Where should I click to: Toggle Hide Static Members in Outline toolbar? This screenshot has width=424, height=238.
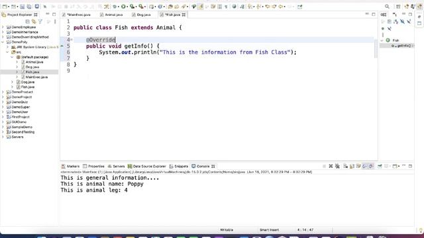click(x=409, y=21)
